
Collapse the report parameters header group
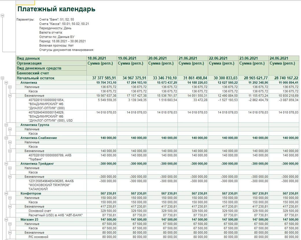(3, 16)
